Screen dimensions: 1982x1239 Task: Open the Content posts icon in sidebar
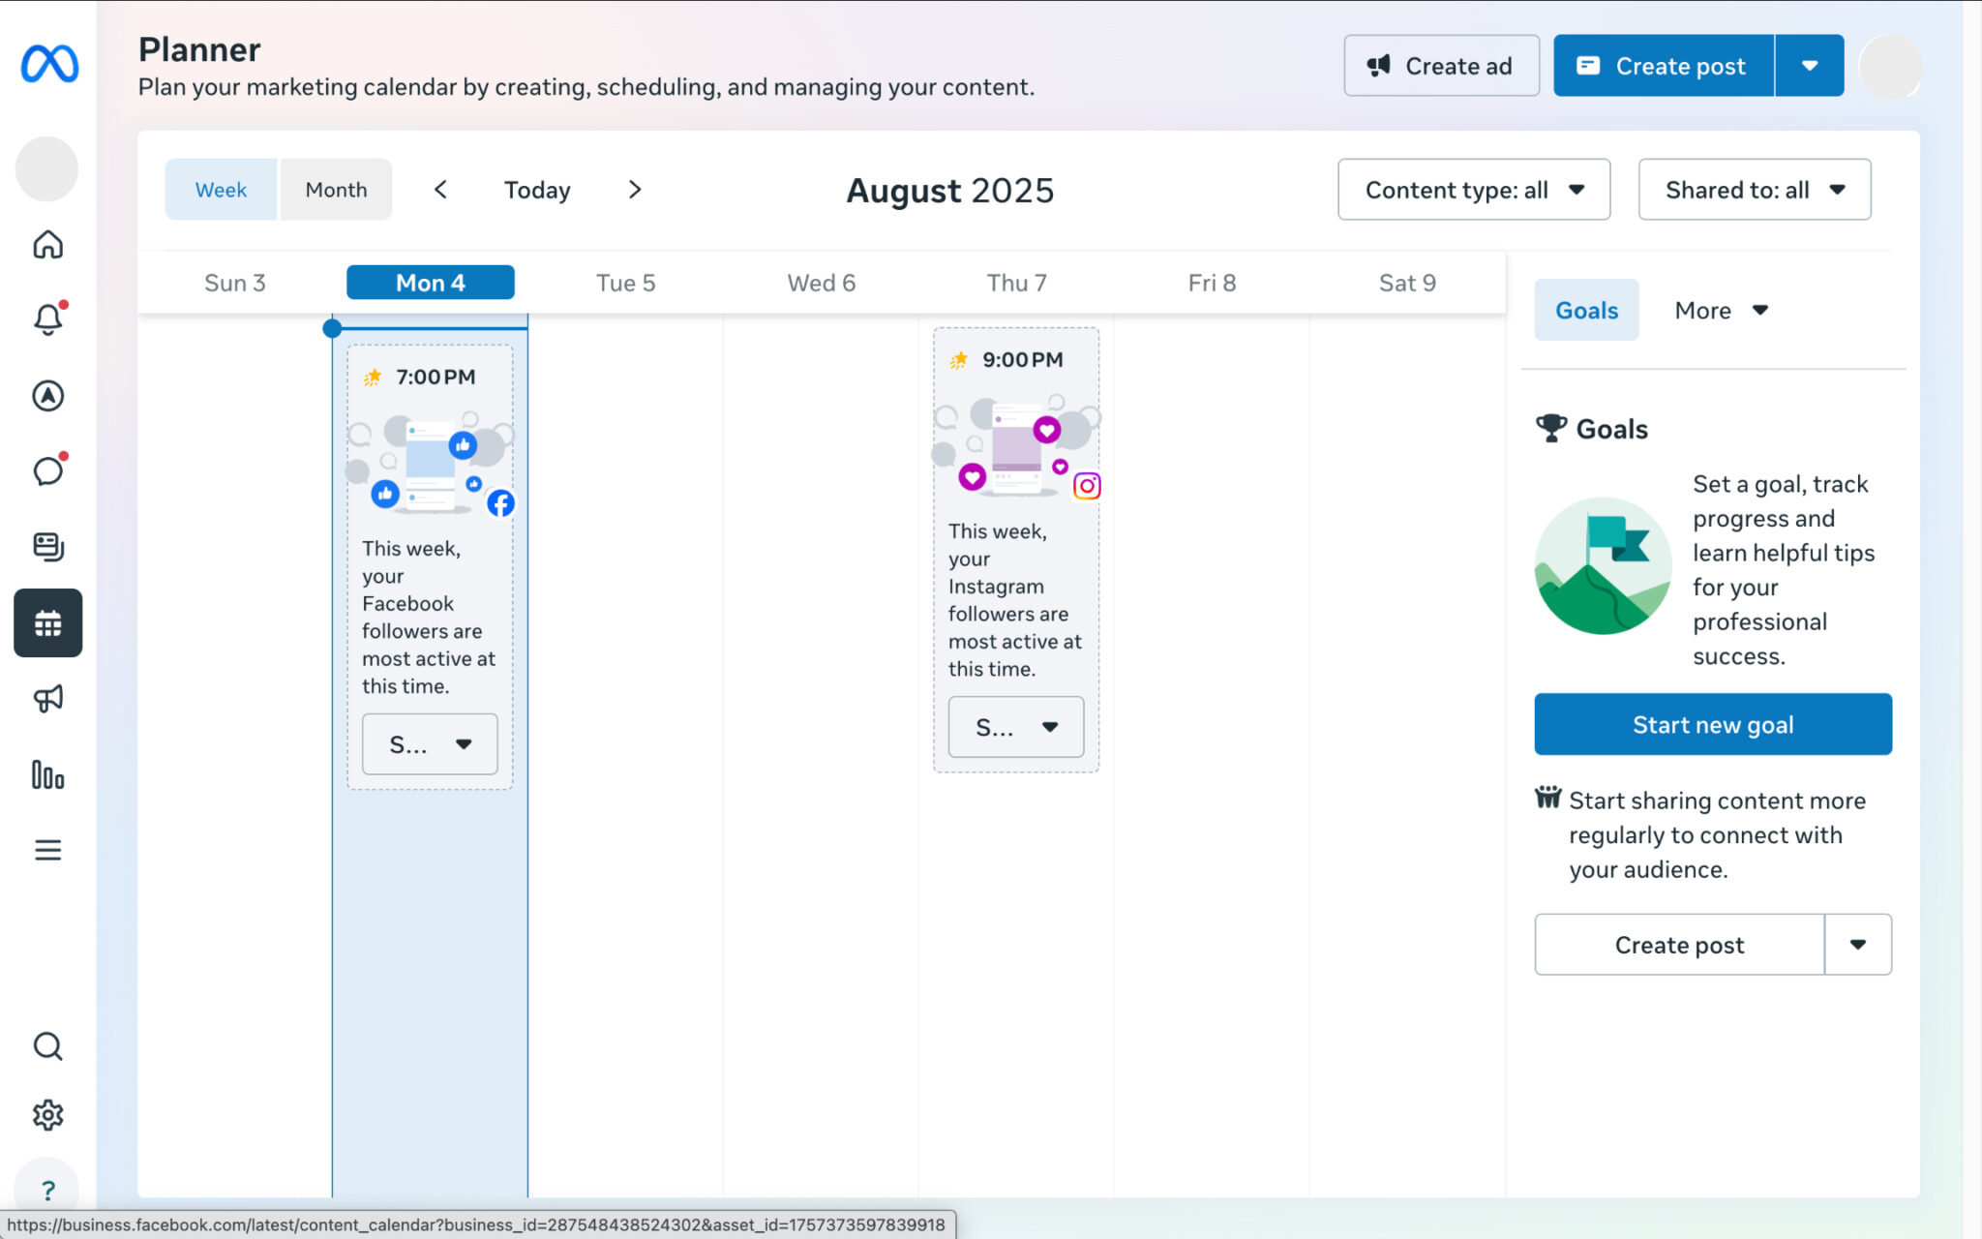point(47,547)
